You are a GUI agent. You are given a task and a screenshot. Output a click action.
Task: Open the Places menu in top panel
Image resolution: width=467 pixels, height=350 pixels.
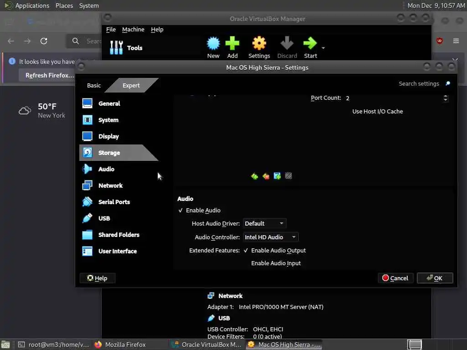click(64, 5)
